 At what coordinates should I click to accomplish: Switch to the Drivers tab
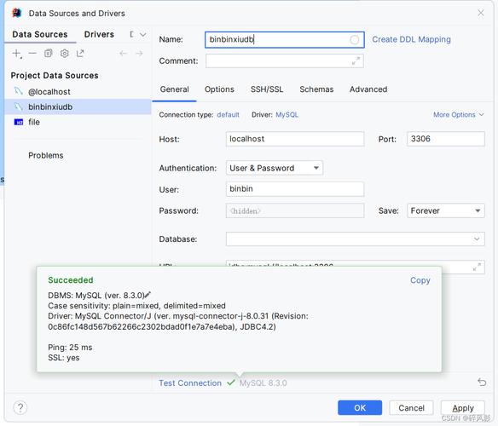coord(99,34)
